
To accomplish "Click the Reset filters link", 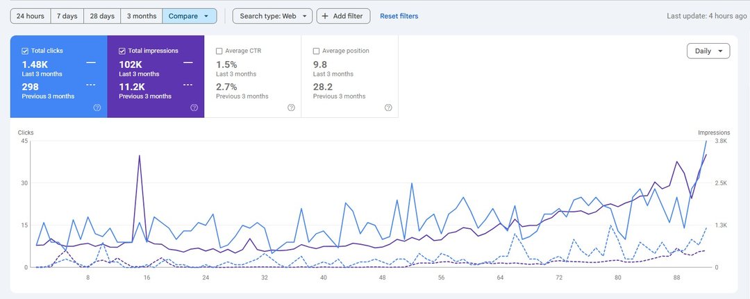I will click(x=399, y=16).
